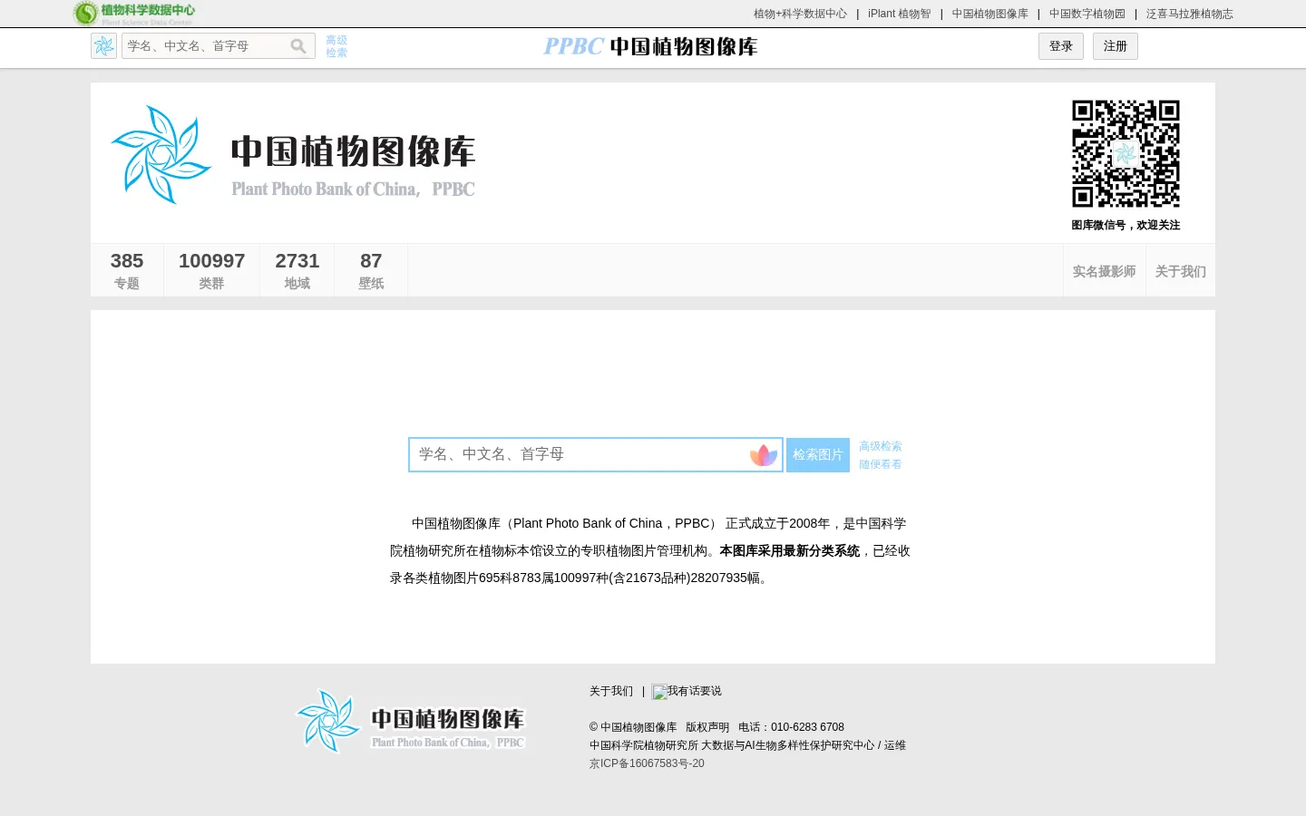Open the 2731 地域 tab

(x=297, y=270)
